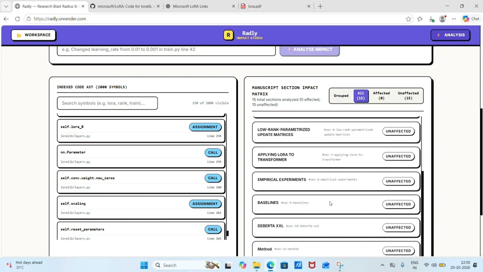This screenshot has width=483, height=272.
Task: Open the volume control in system tray
Action: click(434, 265)
